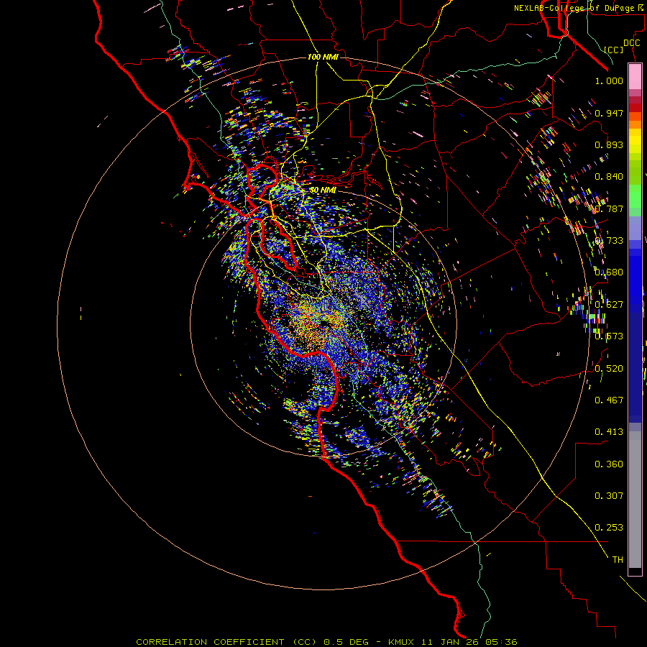
Task: Select the 1.000 legend value
Action: tap(609, 81)
